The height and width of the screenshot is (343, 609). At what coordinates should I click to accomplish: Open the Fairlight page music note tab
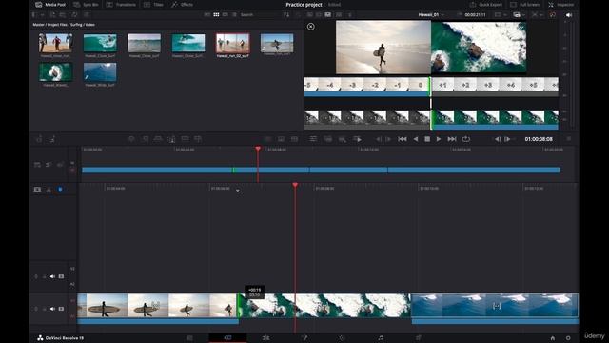(x=381, y=338)
